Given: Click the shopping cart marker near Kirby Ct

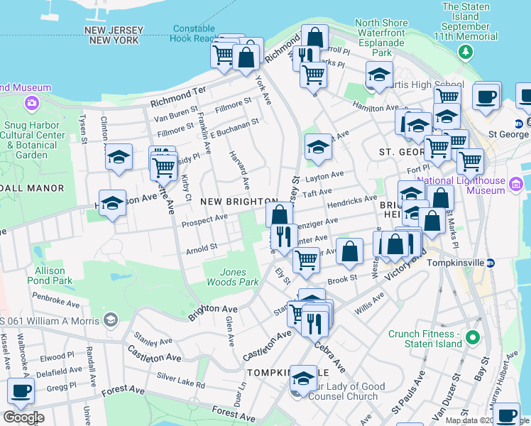Looking at the screenshot, I should (164, 168).
